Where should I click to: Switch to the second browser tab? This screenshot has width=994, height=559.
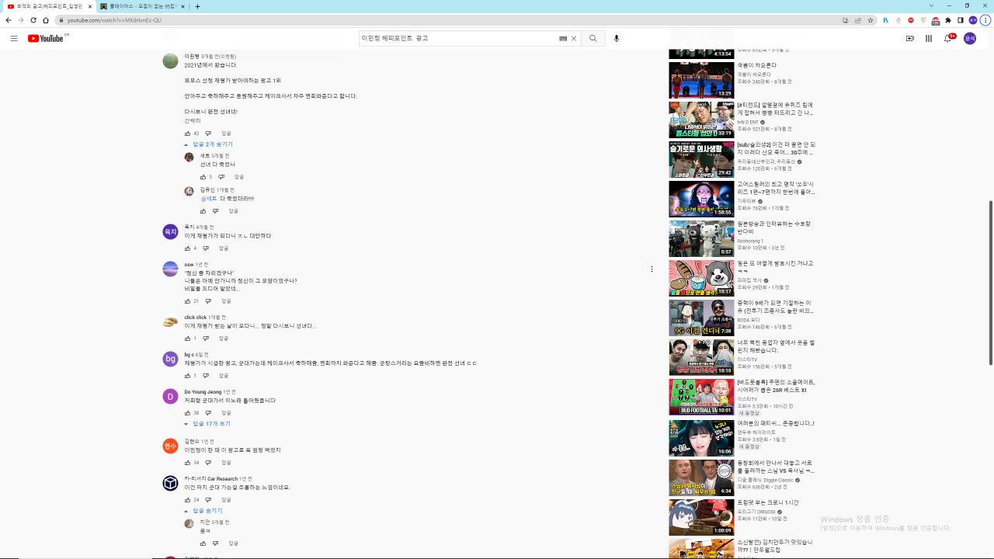142,6
